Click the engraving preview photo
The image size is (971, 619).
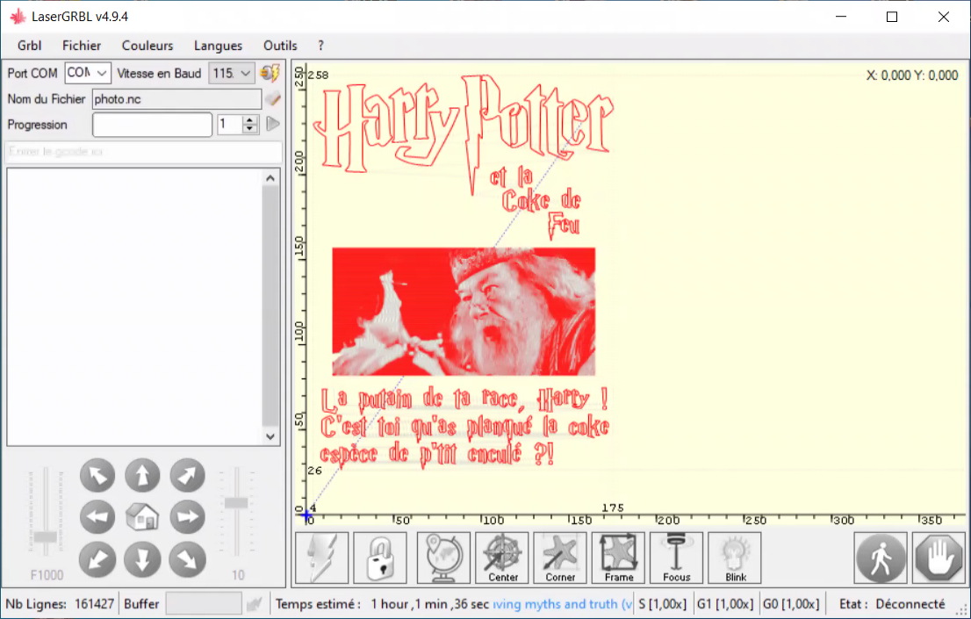click(x=464, y=311)
